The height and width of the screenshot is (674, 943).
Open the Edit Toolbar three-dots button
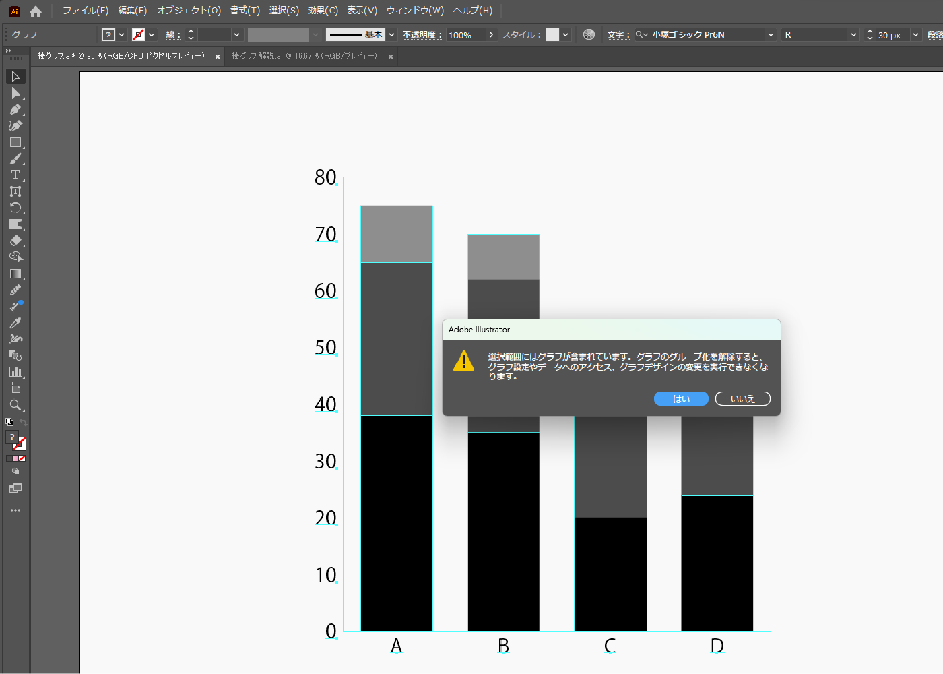(15, 510)
